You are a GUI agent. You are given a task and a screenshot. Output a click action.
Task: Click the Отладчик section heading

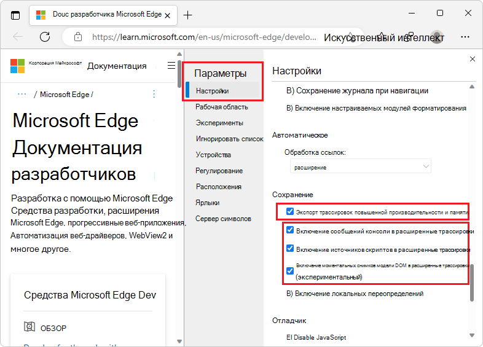289,321
